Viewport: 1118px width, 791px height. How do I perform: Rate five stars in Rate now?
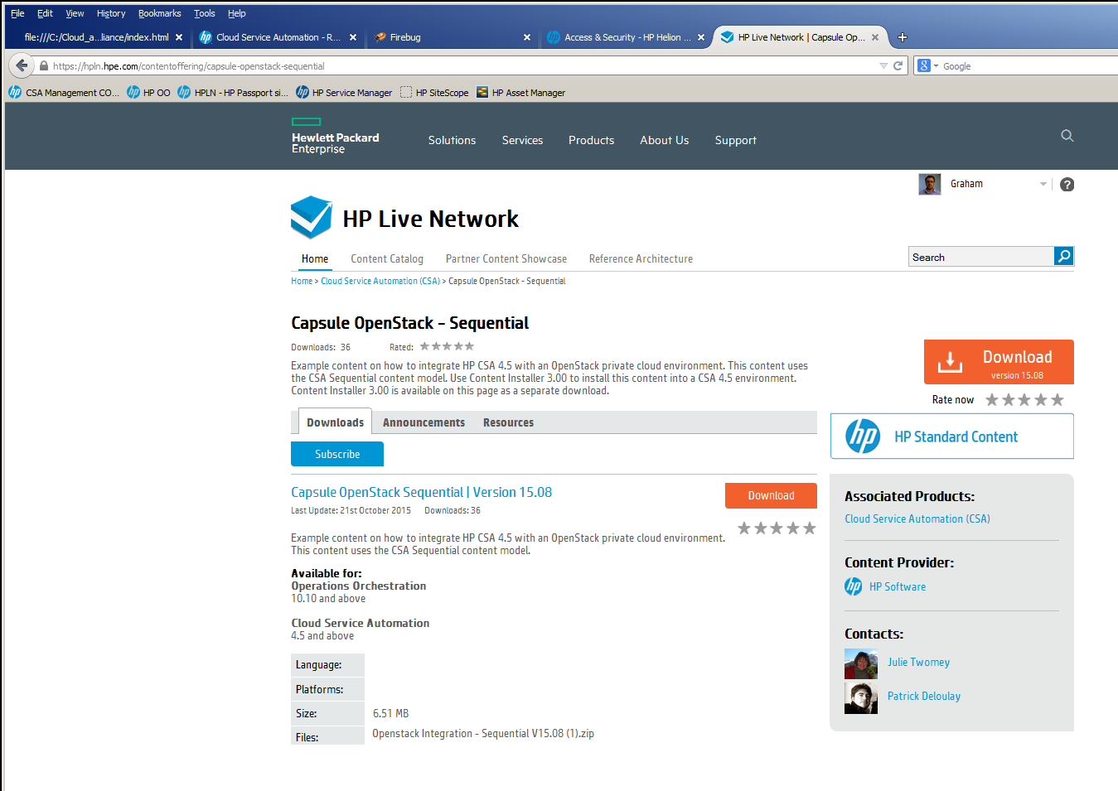tap(1057, 400)
